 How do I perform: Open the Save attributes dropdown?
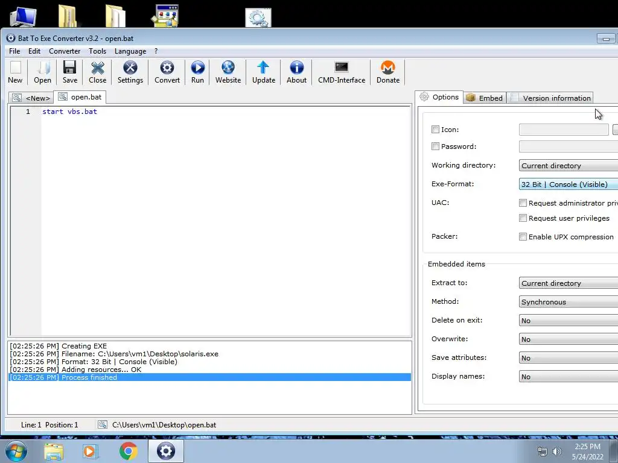(569, 358)
